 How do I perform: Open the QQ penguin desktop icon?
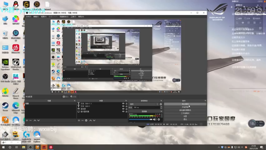(x=16, y=5)
